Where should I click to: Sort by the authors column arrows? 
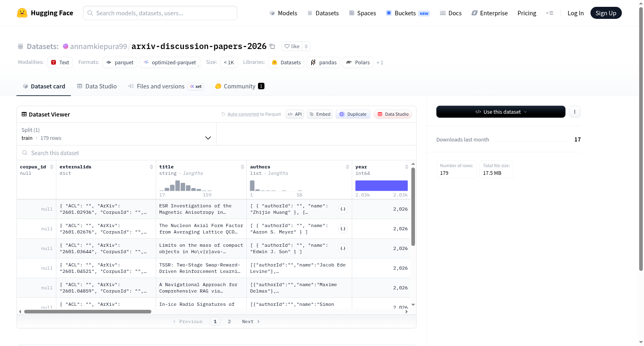[x=347, y=167]
